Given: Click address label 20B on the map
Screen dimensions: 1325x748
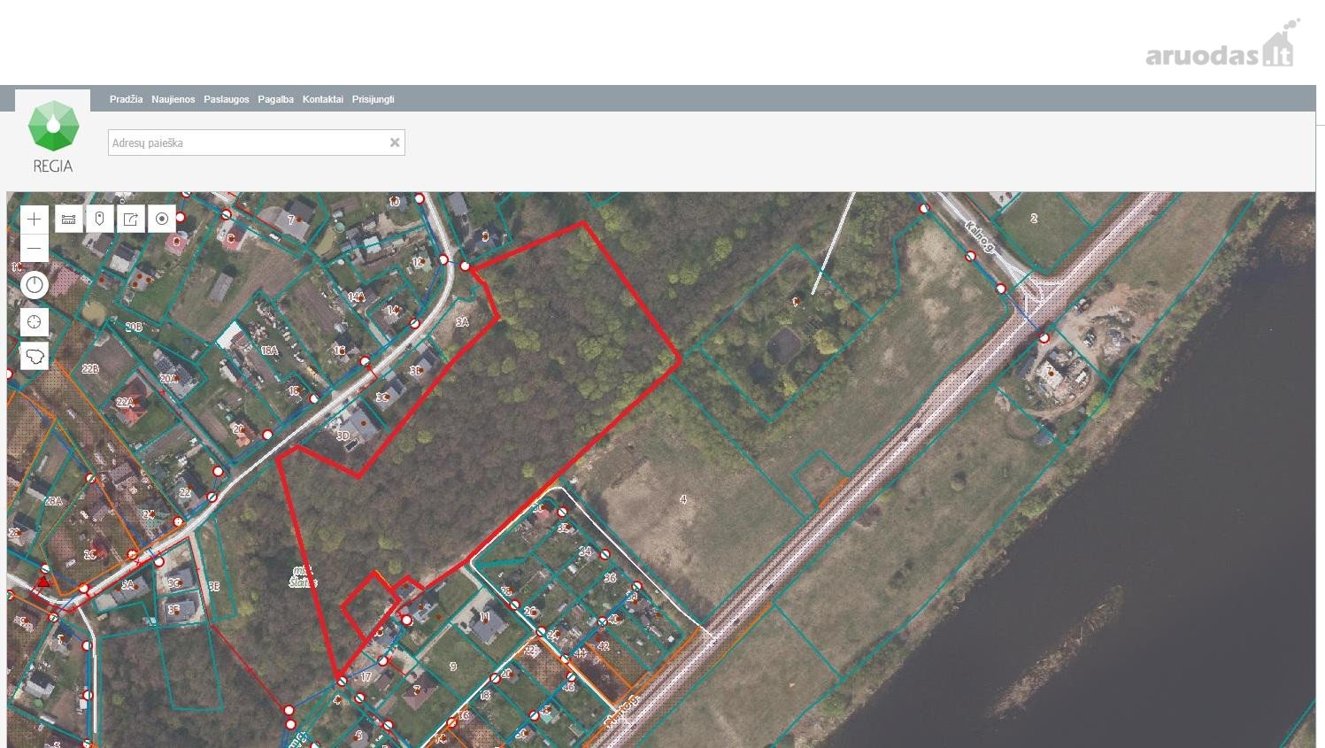Looking at the screenshot, I should [134, 327].
